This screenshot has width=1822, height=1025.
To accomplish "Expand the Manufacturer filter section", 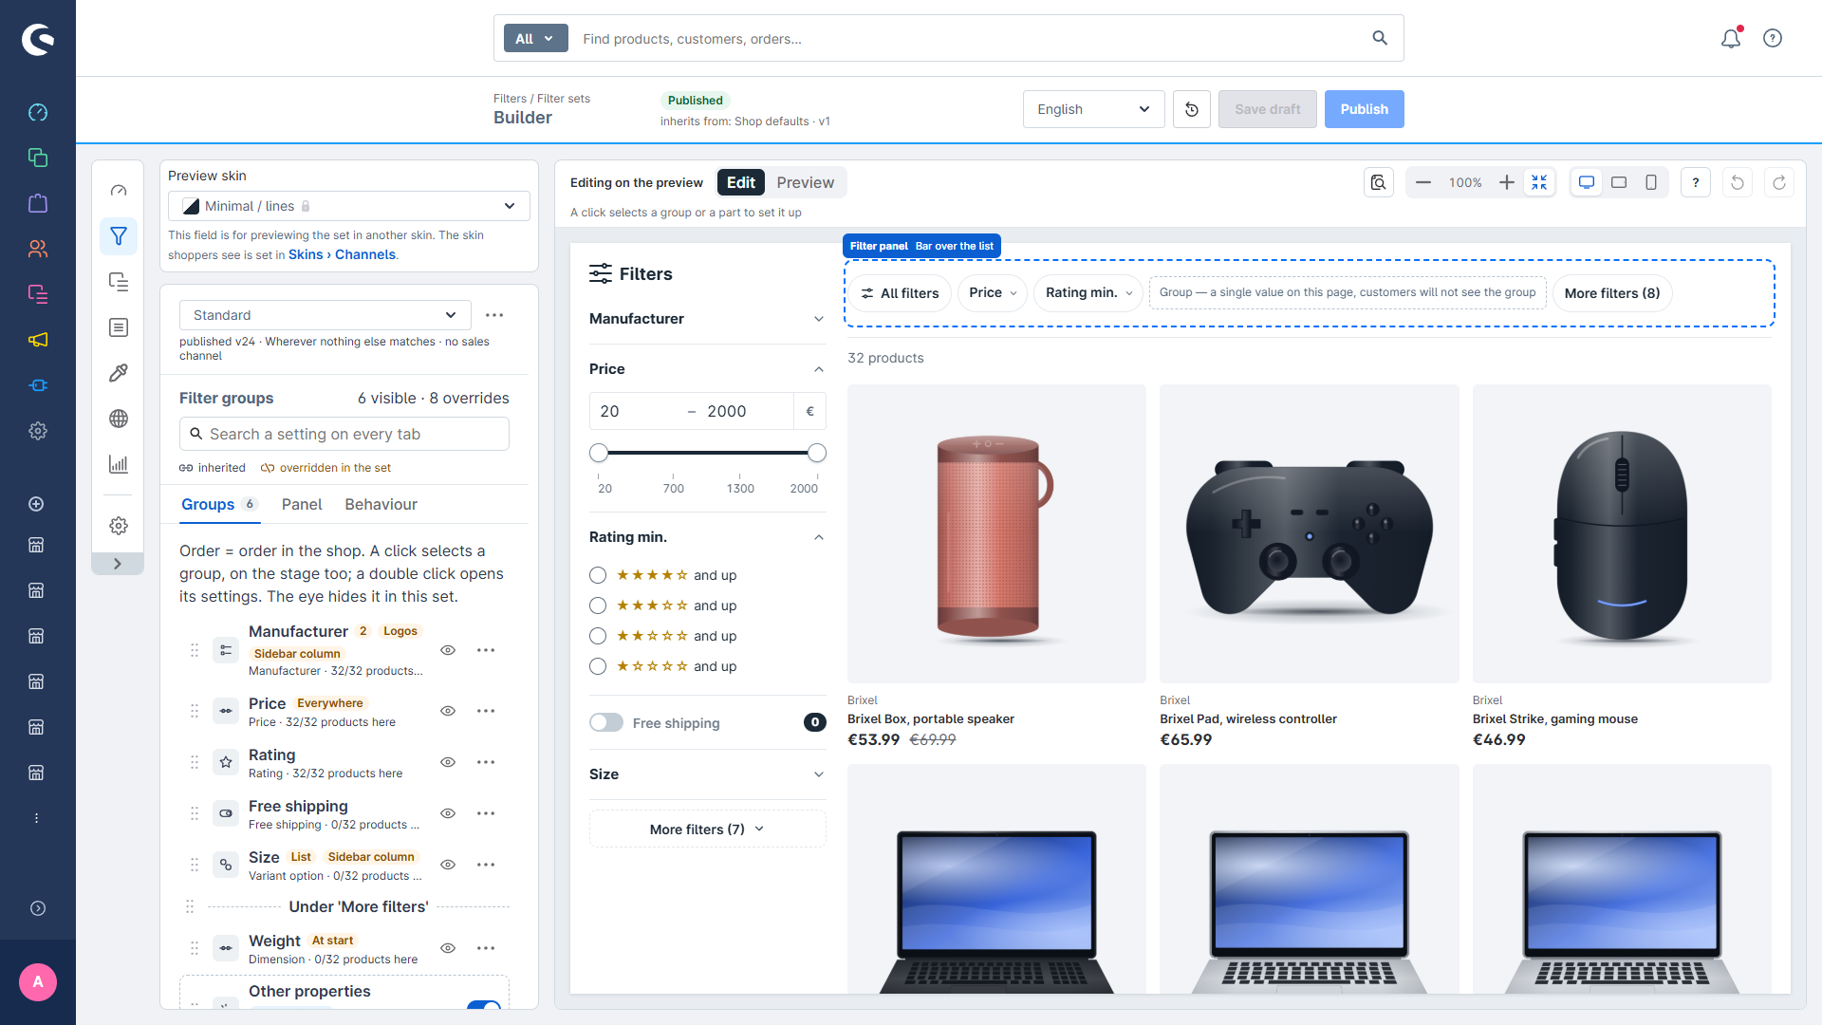I will click(707, 319).
